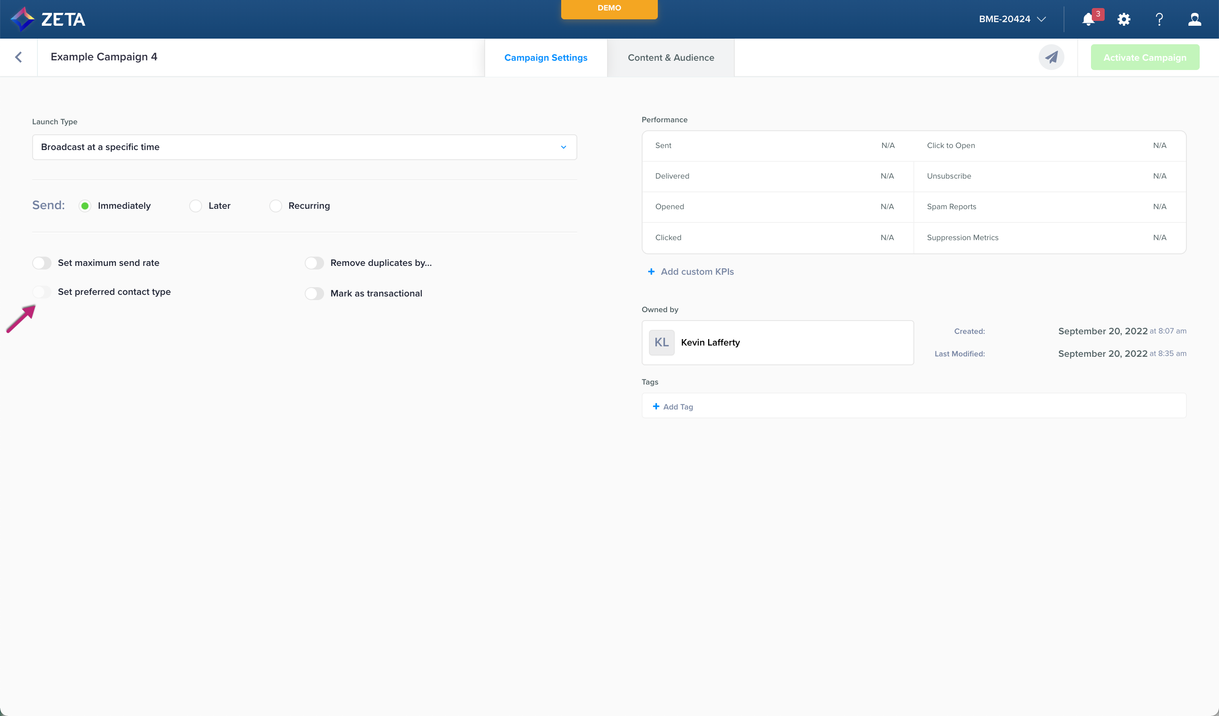
Task: Go back using the left chevron
Action: (x=19, y=58)
